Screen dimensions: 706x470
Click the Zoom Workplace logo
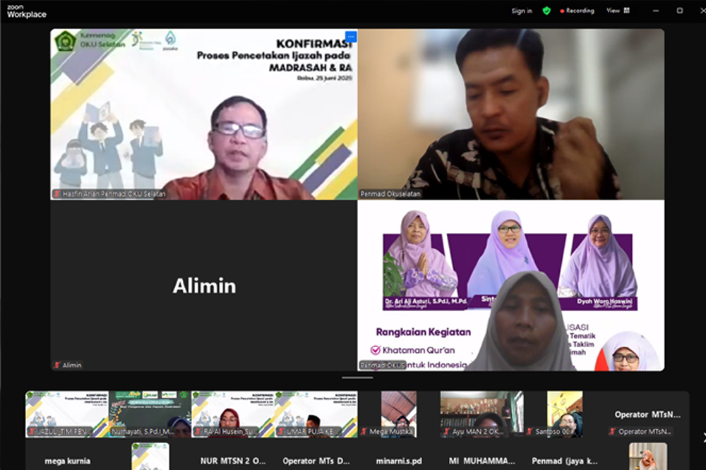click(27, 11)
